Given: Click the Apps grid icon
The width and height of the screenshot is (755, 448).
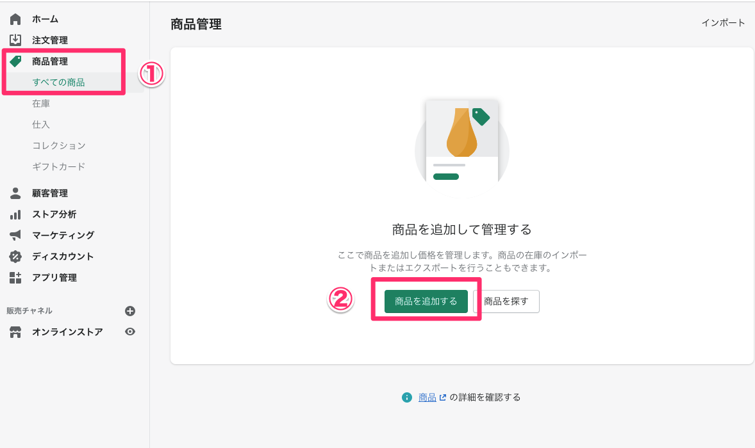Looking at the screenshot, I should coord(15,278).
